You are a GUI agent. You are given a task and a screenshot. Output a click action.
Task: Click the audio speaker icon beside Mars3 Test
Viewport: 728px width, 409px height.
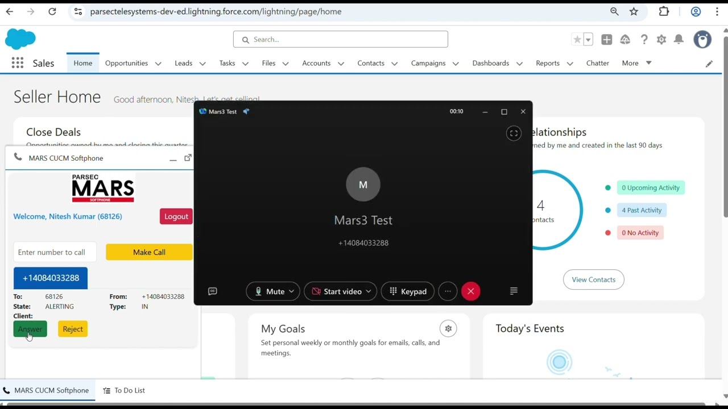(246, 111)
